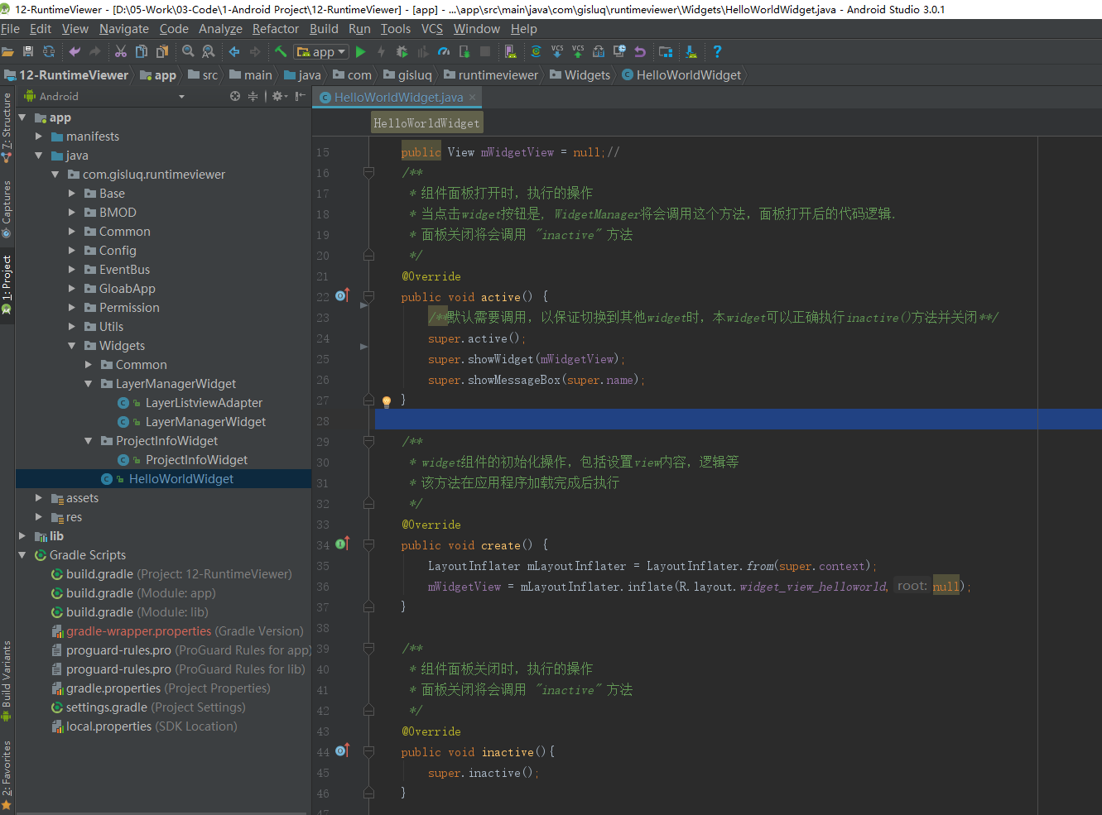Collapse the LayerManagerWidget package
This screenshot has width=1102, height=815.
[x=89, y=383]
